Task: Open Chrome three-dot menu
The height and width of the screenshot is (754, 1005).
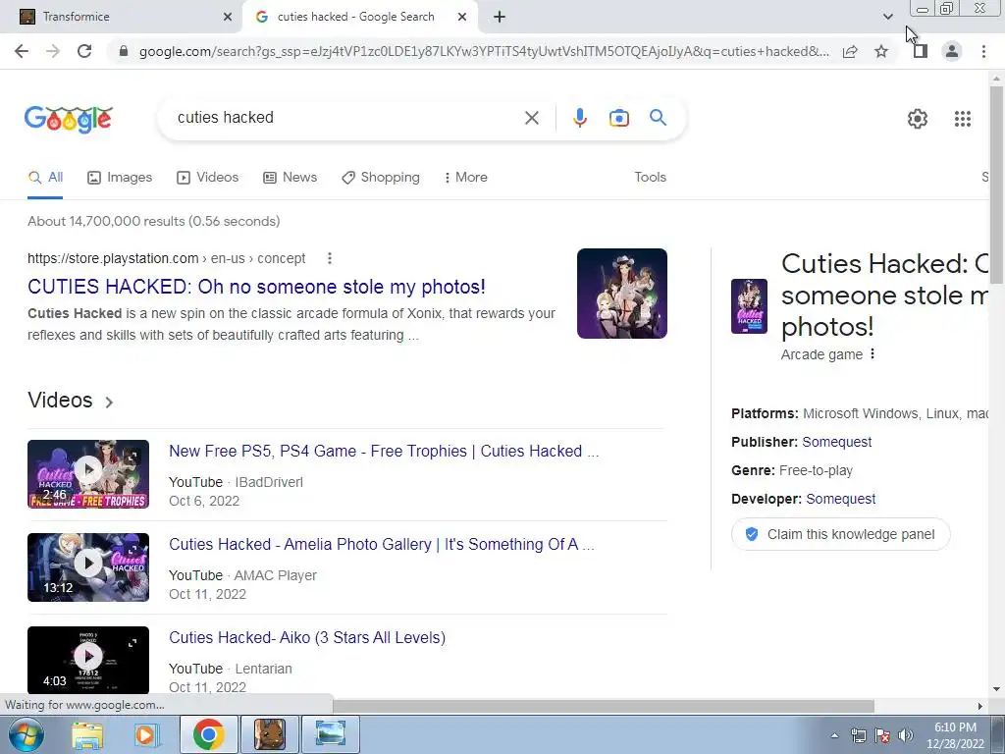Action: click(x=983, y=51)
